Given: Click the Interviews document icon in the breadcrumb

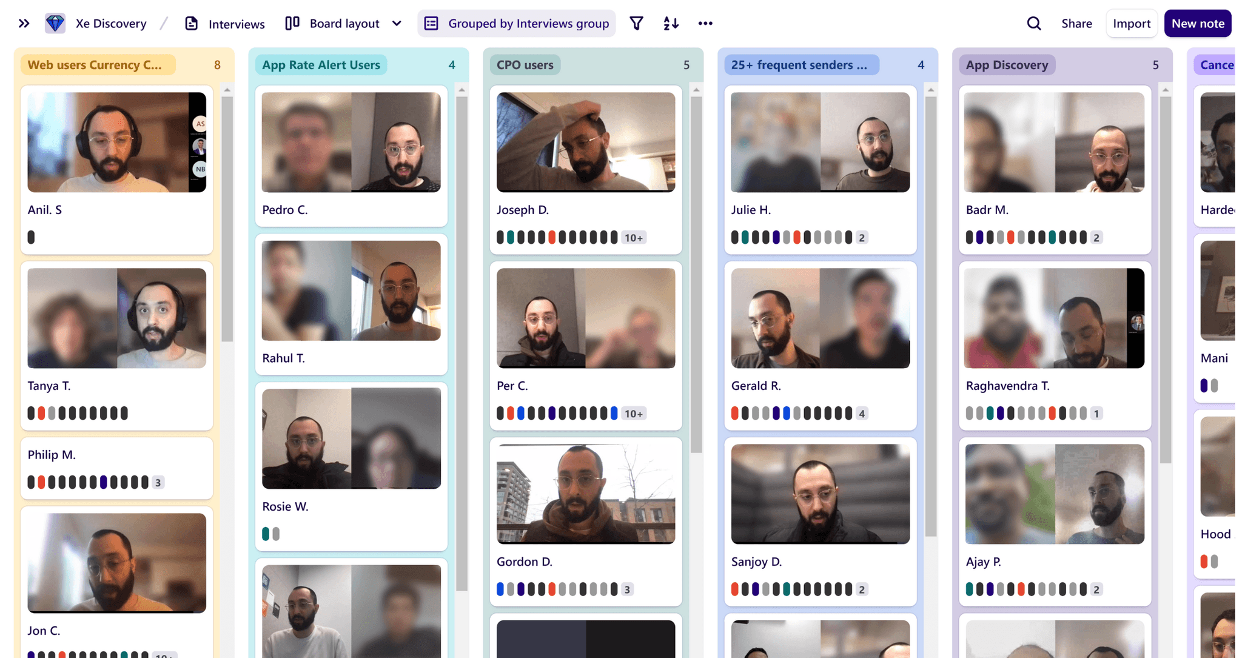Looking at the screenshot, I should coord(191,23).
